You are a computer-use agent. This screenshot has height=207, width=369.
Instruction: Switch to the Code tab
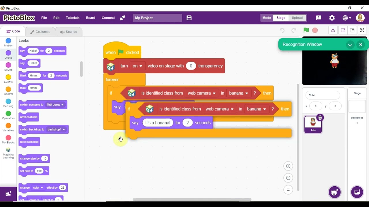[x=13, y=31]
